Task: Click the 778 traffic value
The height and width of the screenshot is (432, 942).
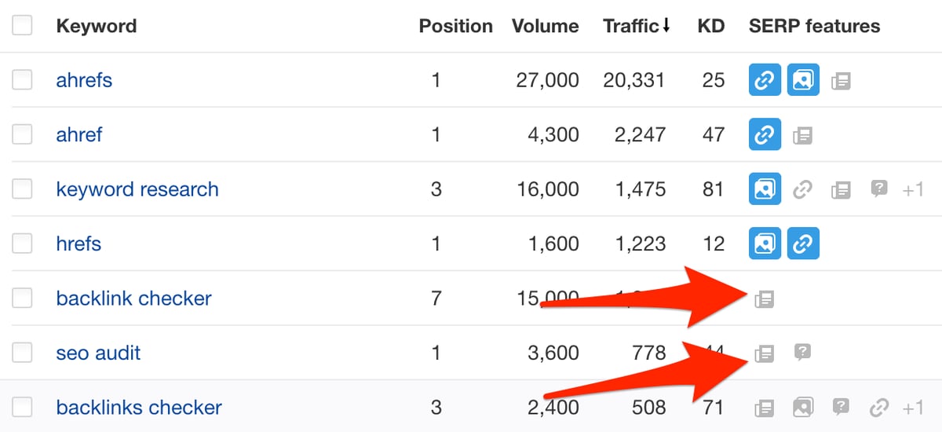Action: point(648,353)
